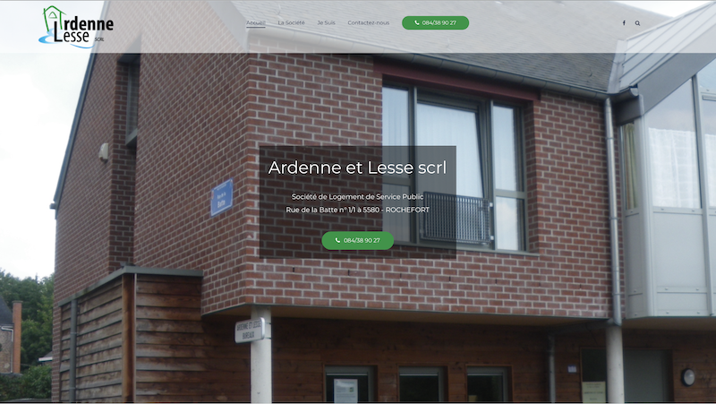Click the white 'Bureaux' sign on pillar
The width and height of the screenshot is (716, 404).
(250, 330)
